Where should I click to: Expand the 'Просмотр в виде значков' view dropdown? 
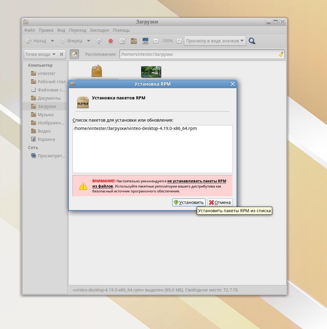(x=215, y=41)
